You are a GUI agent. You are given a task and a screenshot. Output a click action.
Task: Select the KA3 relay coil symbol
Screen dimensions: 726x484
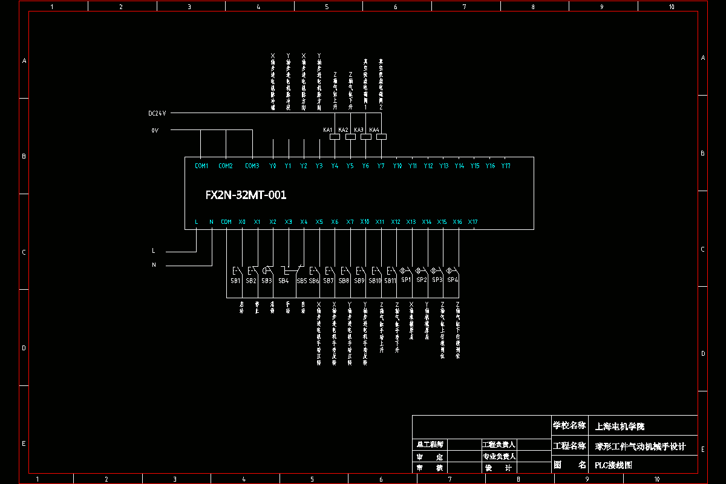tap(365, 137)
